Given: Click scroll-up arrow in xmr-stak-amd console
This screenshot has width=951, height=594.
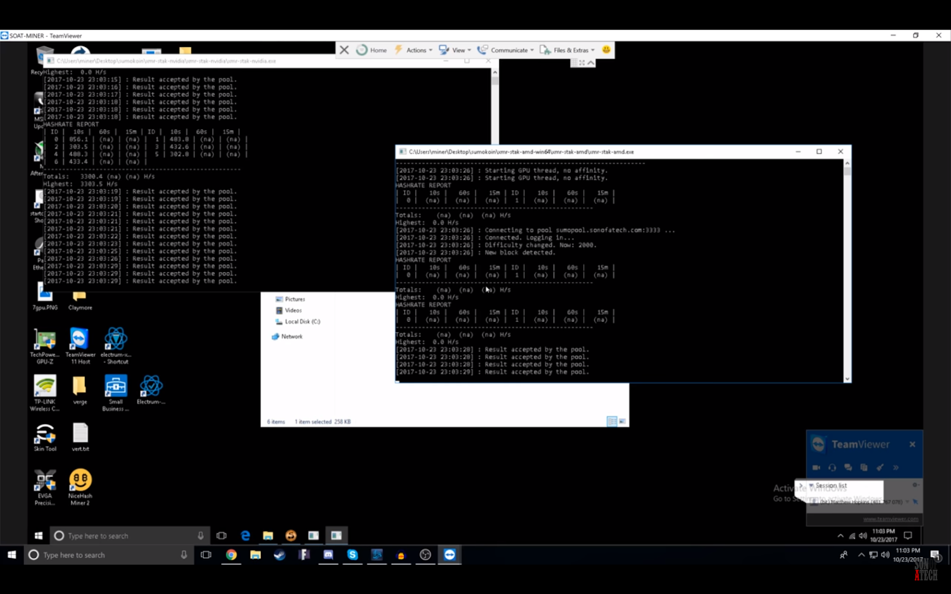Looking at the screenshot, I should [x=847, y=163].
